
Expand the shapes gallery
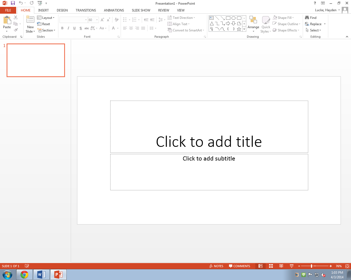tap(244, 29)
